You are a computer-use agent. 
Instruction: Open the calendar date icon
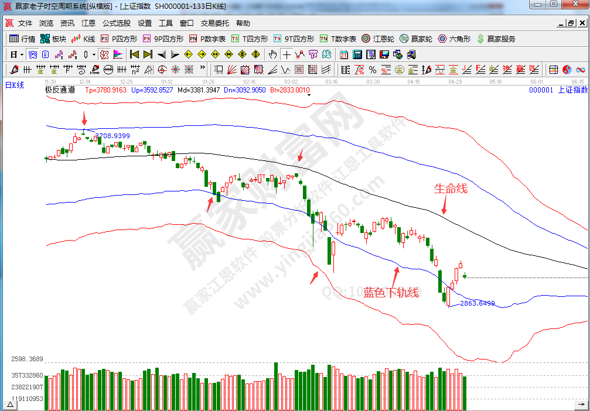343,54
